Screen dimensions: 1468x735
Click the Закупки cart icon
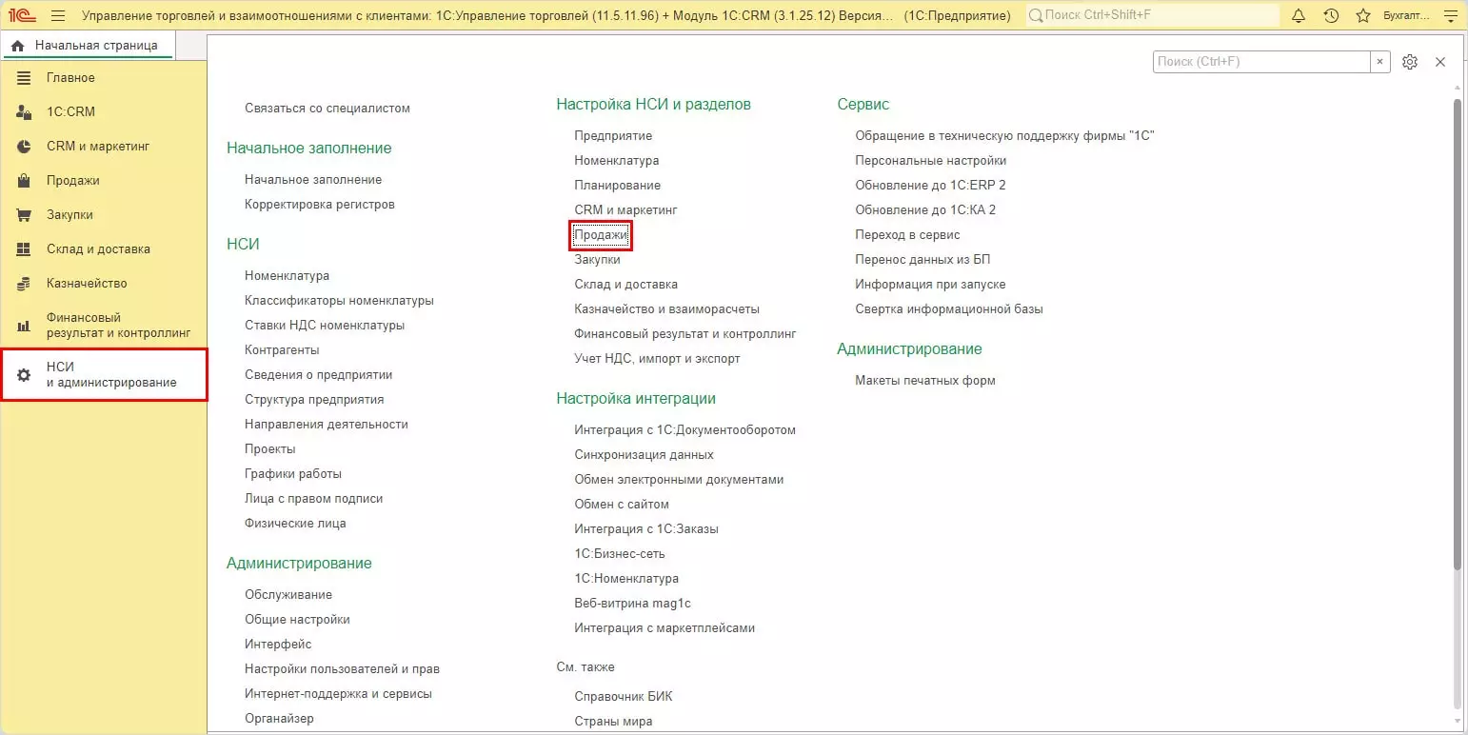tap(25, 215)
